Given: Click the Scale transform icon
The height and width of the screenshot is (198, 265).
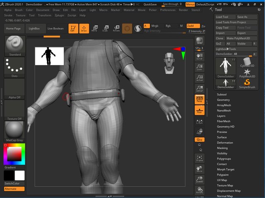Looking at the screenshot, I should pos(105,28).
